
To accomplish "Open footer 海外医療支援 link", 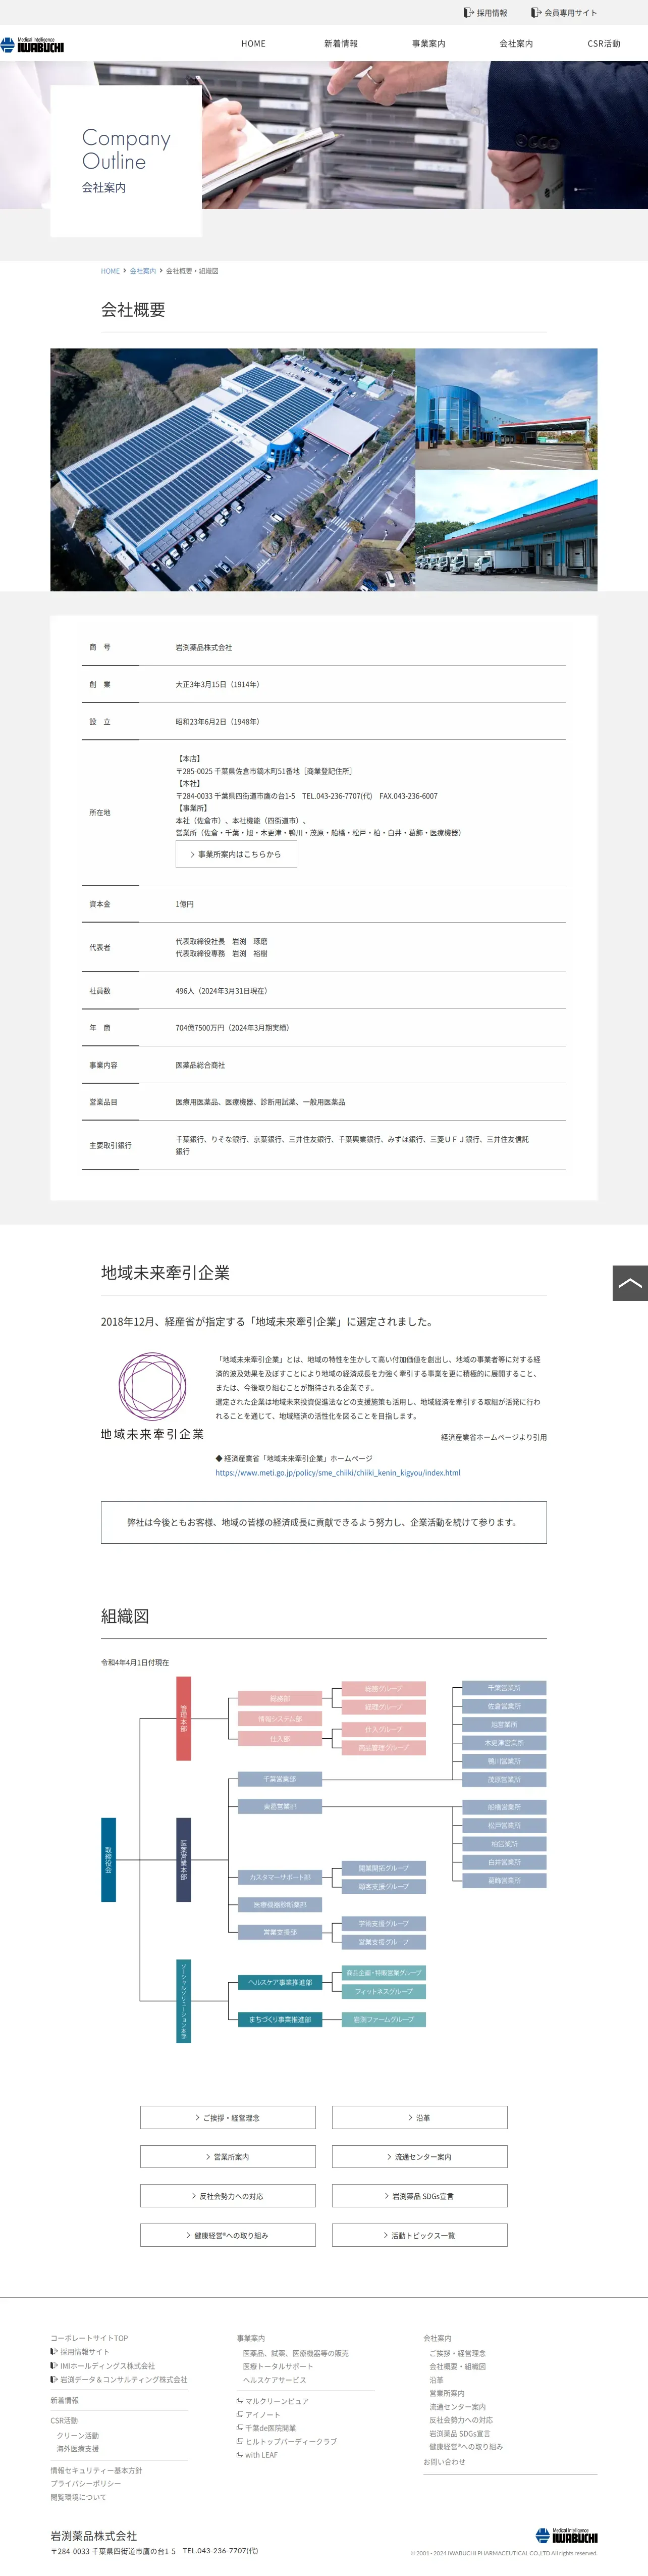I will pos(78,2449).
